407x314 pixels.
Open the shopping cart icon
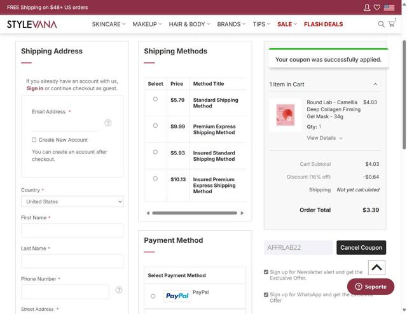coord(392,24)
